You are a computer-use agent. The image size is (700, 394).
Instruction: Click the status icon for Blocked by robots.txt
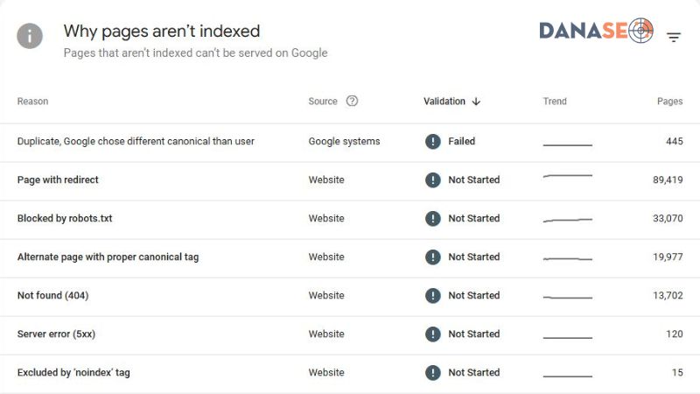pyautogui.click(x=432, y=218)
